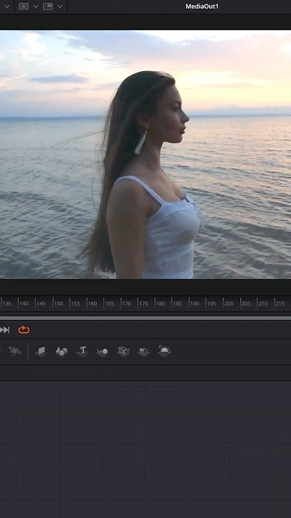This screenshot has height=518, width=291.
Task: Add a Camera 3D node
Action: pos(124,351)
